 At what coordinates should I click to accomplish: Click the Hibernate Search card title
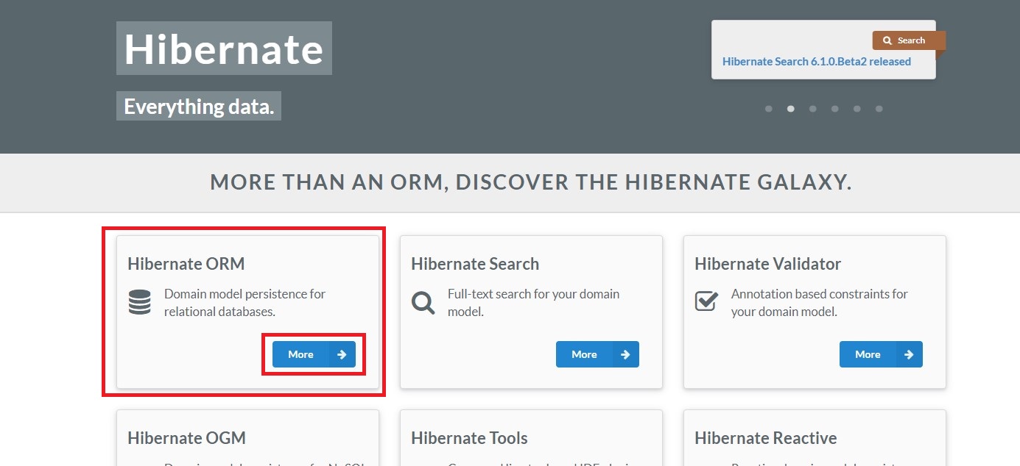point(475,264)
